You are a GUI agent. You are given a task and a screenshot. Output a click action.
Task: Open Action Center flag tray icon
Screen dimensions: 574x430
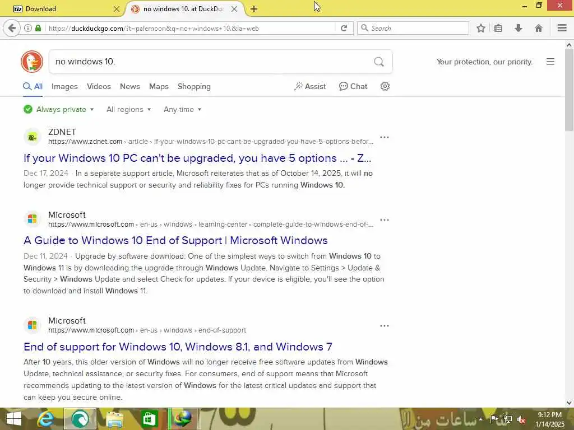(494, 419)
